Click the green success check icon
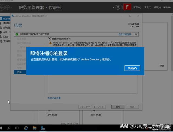The width and height of the screenshot is (173, 132). [17, 34]
